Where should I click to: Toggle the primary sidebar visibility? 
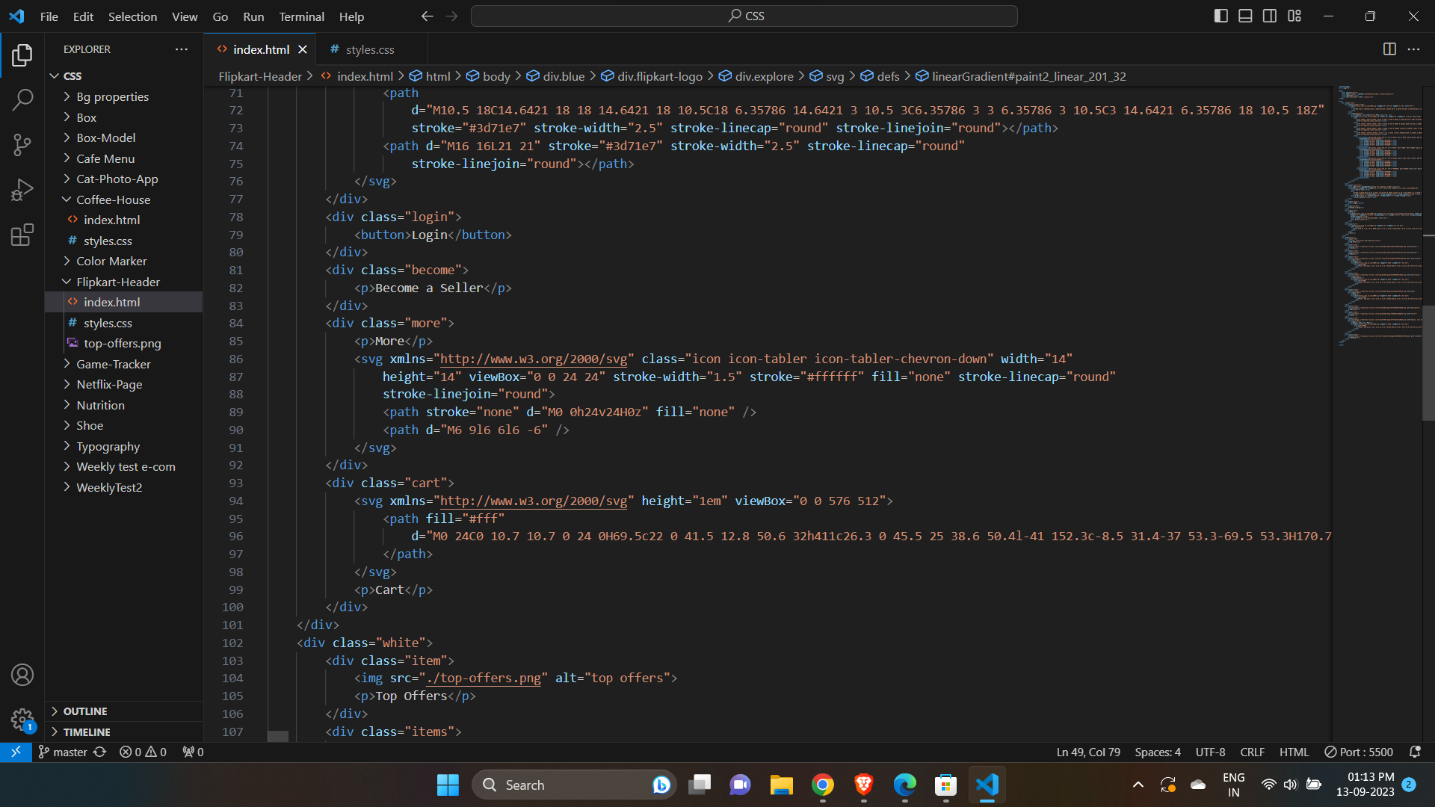pyautogui.click(x=1220, y=15)
